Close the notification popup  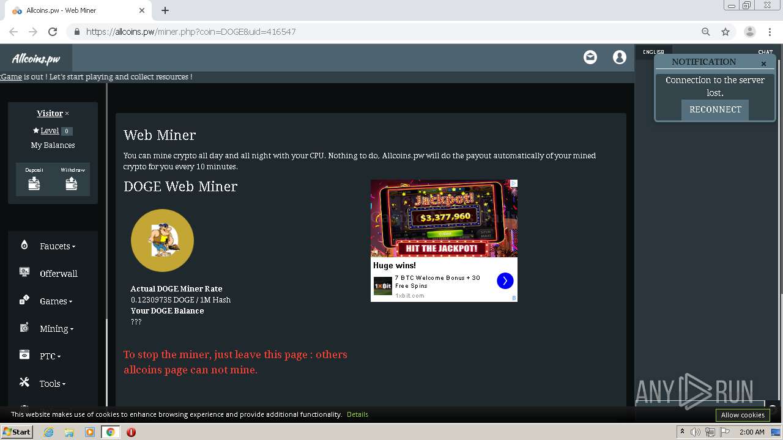point(763,64)
